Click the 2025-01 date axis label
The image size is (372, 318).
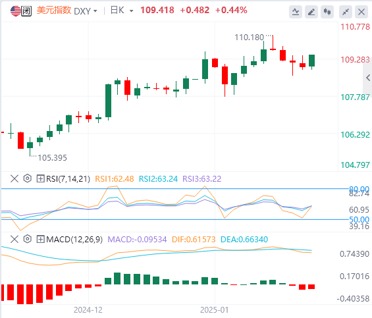click(x=214, y=310)
